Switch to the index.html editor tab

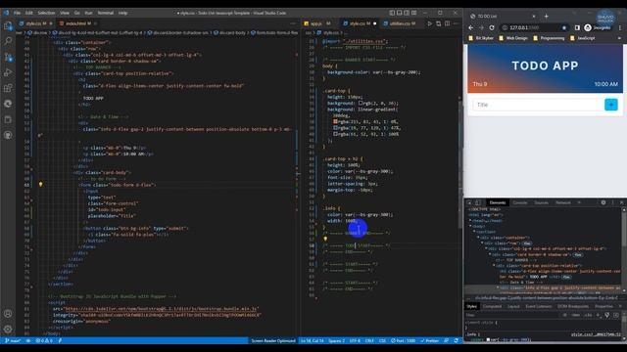pos(76,23)
